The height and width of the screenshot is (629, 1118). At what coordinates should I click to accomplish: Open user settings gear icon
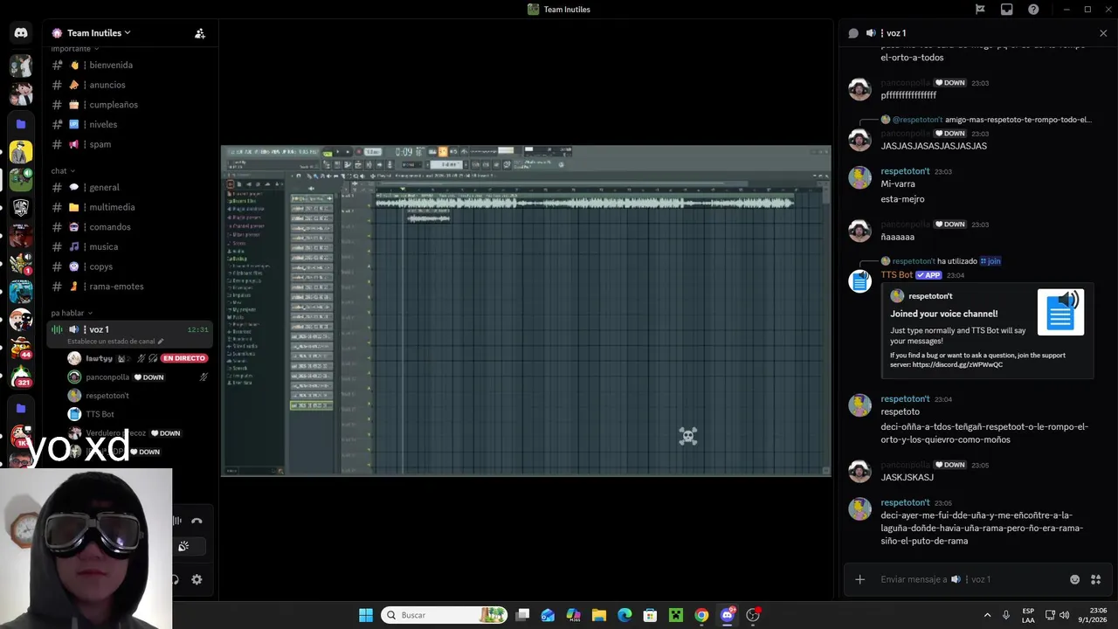[197, 579]
